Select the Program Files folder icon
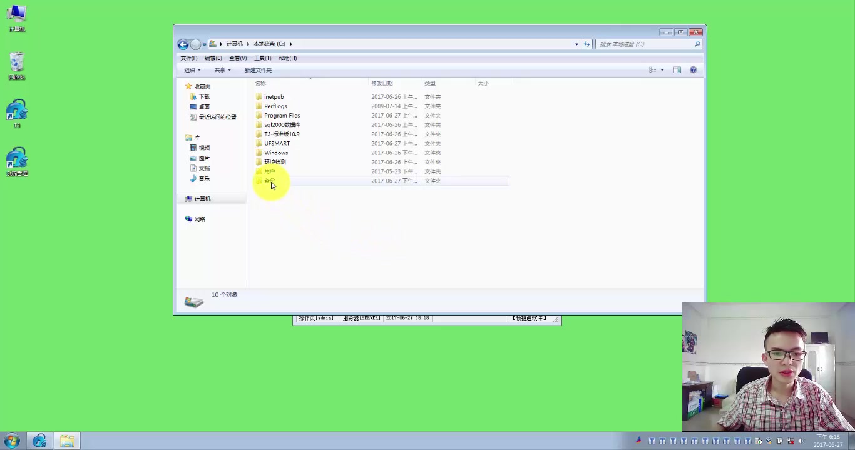This screenshot has height=450, width=855. [x=259, y=116]
